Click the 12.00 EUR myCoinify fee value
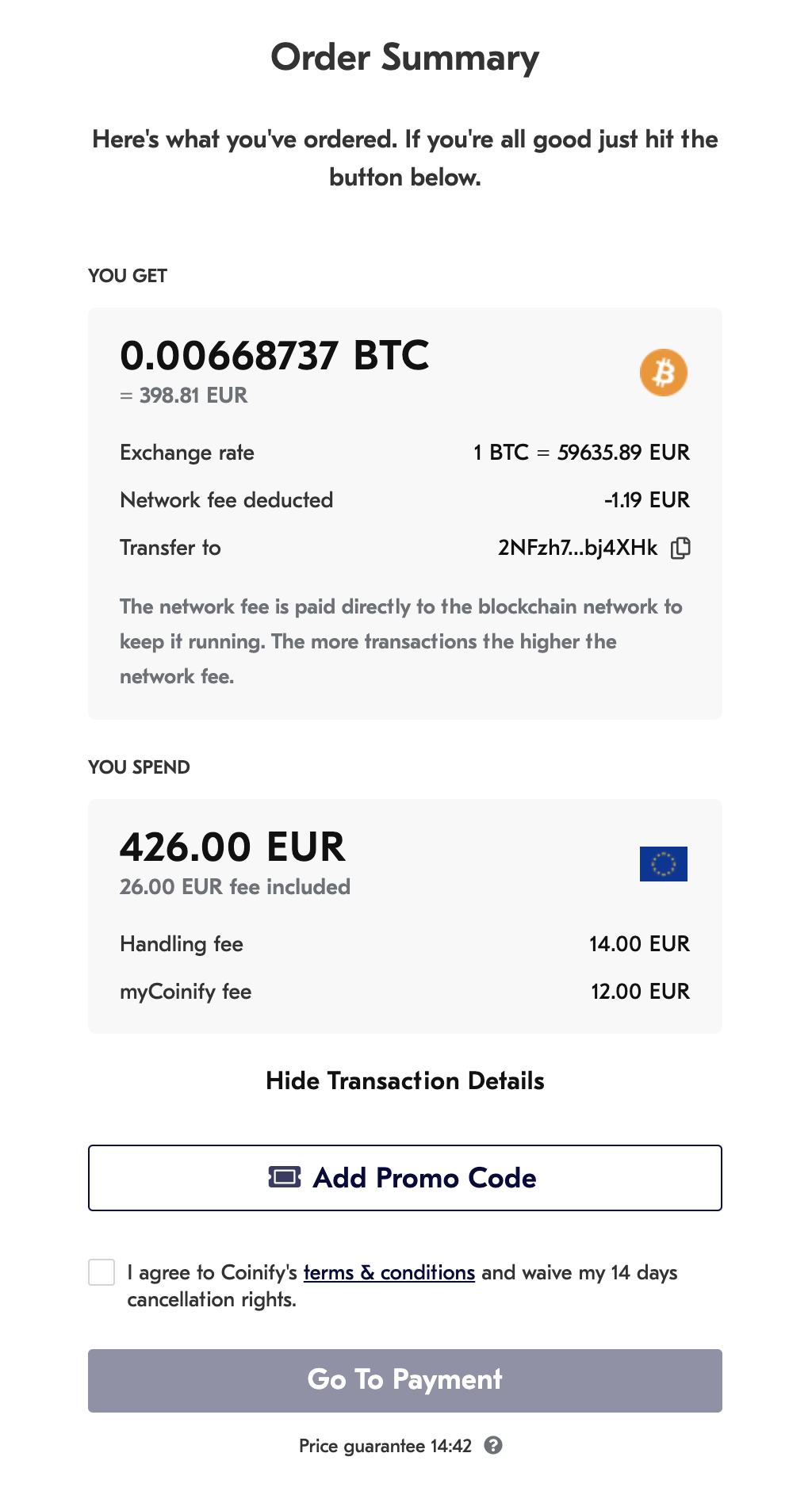This screenshot has height=1495, width=812. pyautogui.click(x=640, y=992)
